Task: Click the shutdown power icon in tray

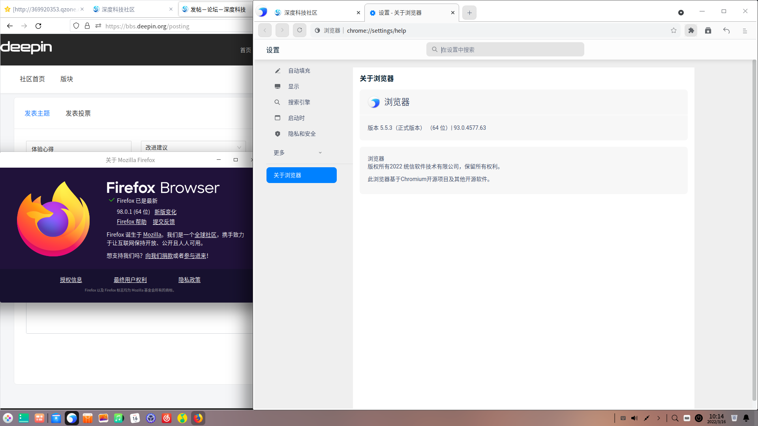Action: [698, 418]
